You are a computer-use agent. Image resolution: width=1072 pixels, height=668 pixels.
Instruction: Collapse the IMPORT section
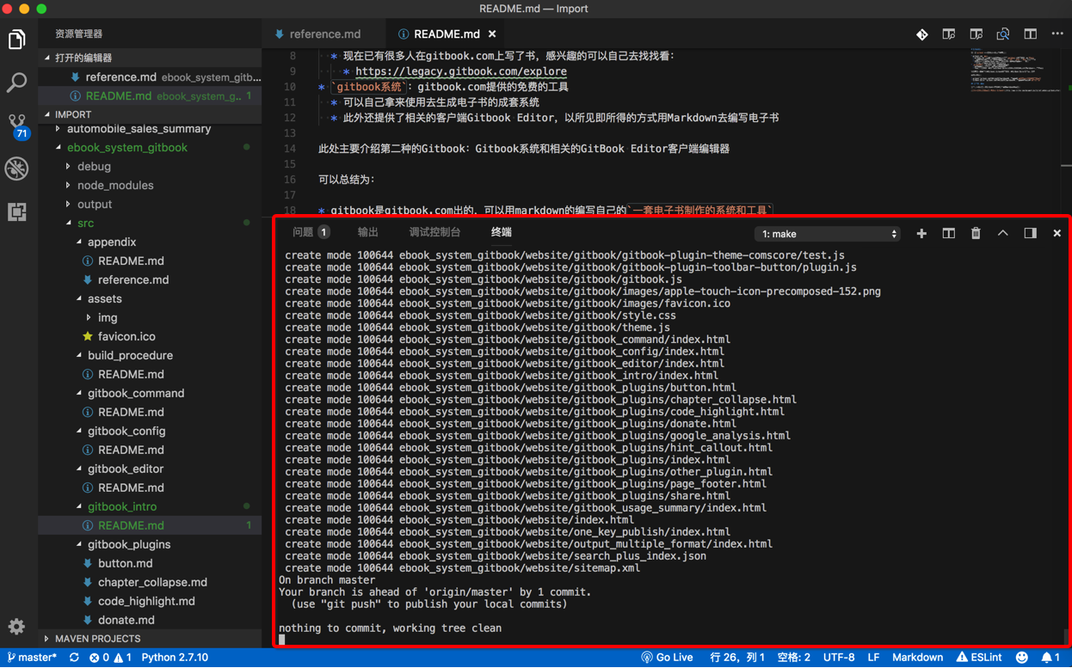[150, 114]
